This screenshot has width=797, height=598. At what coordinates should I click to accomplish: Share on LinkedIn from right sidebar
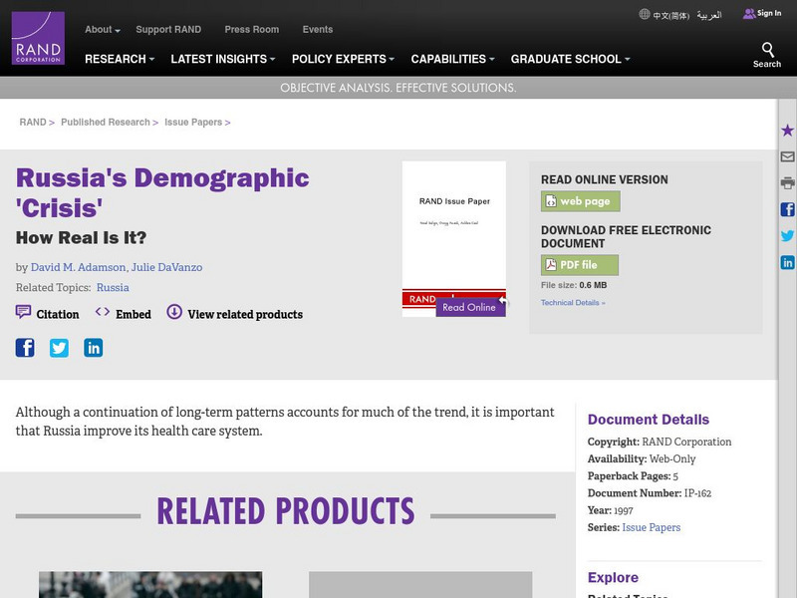787,262
